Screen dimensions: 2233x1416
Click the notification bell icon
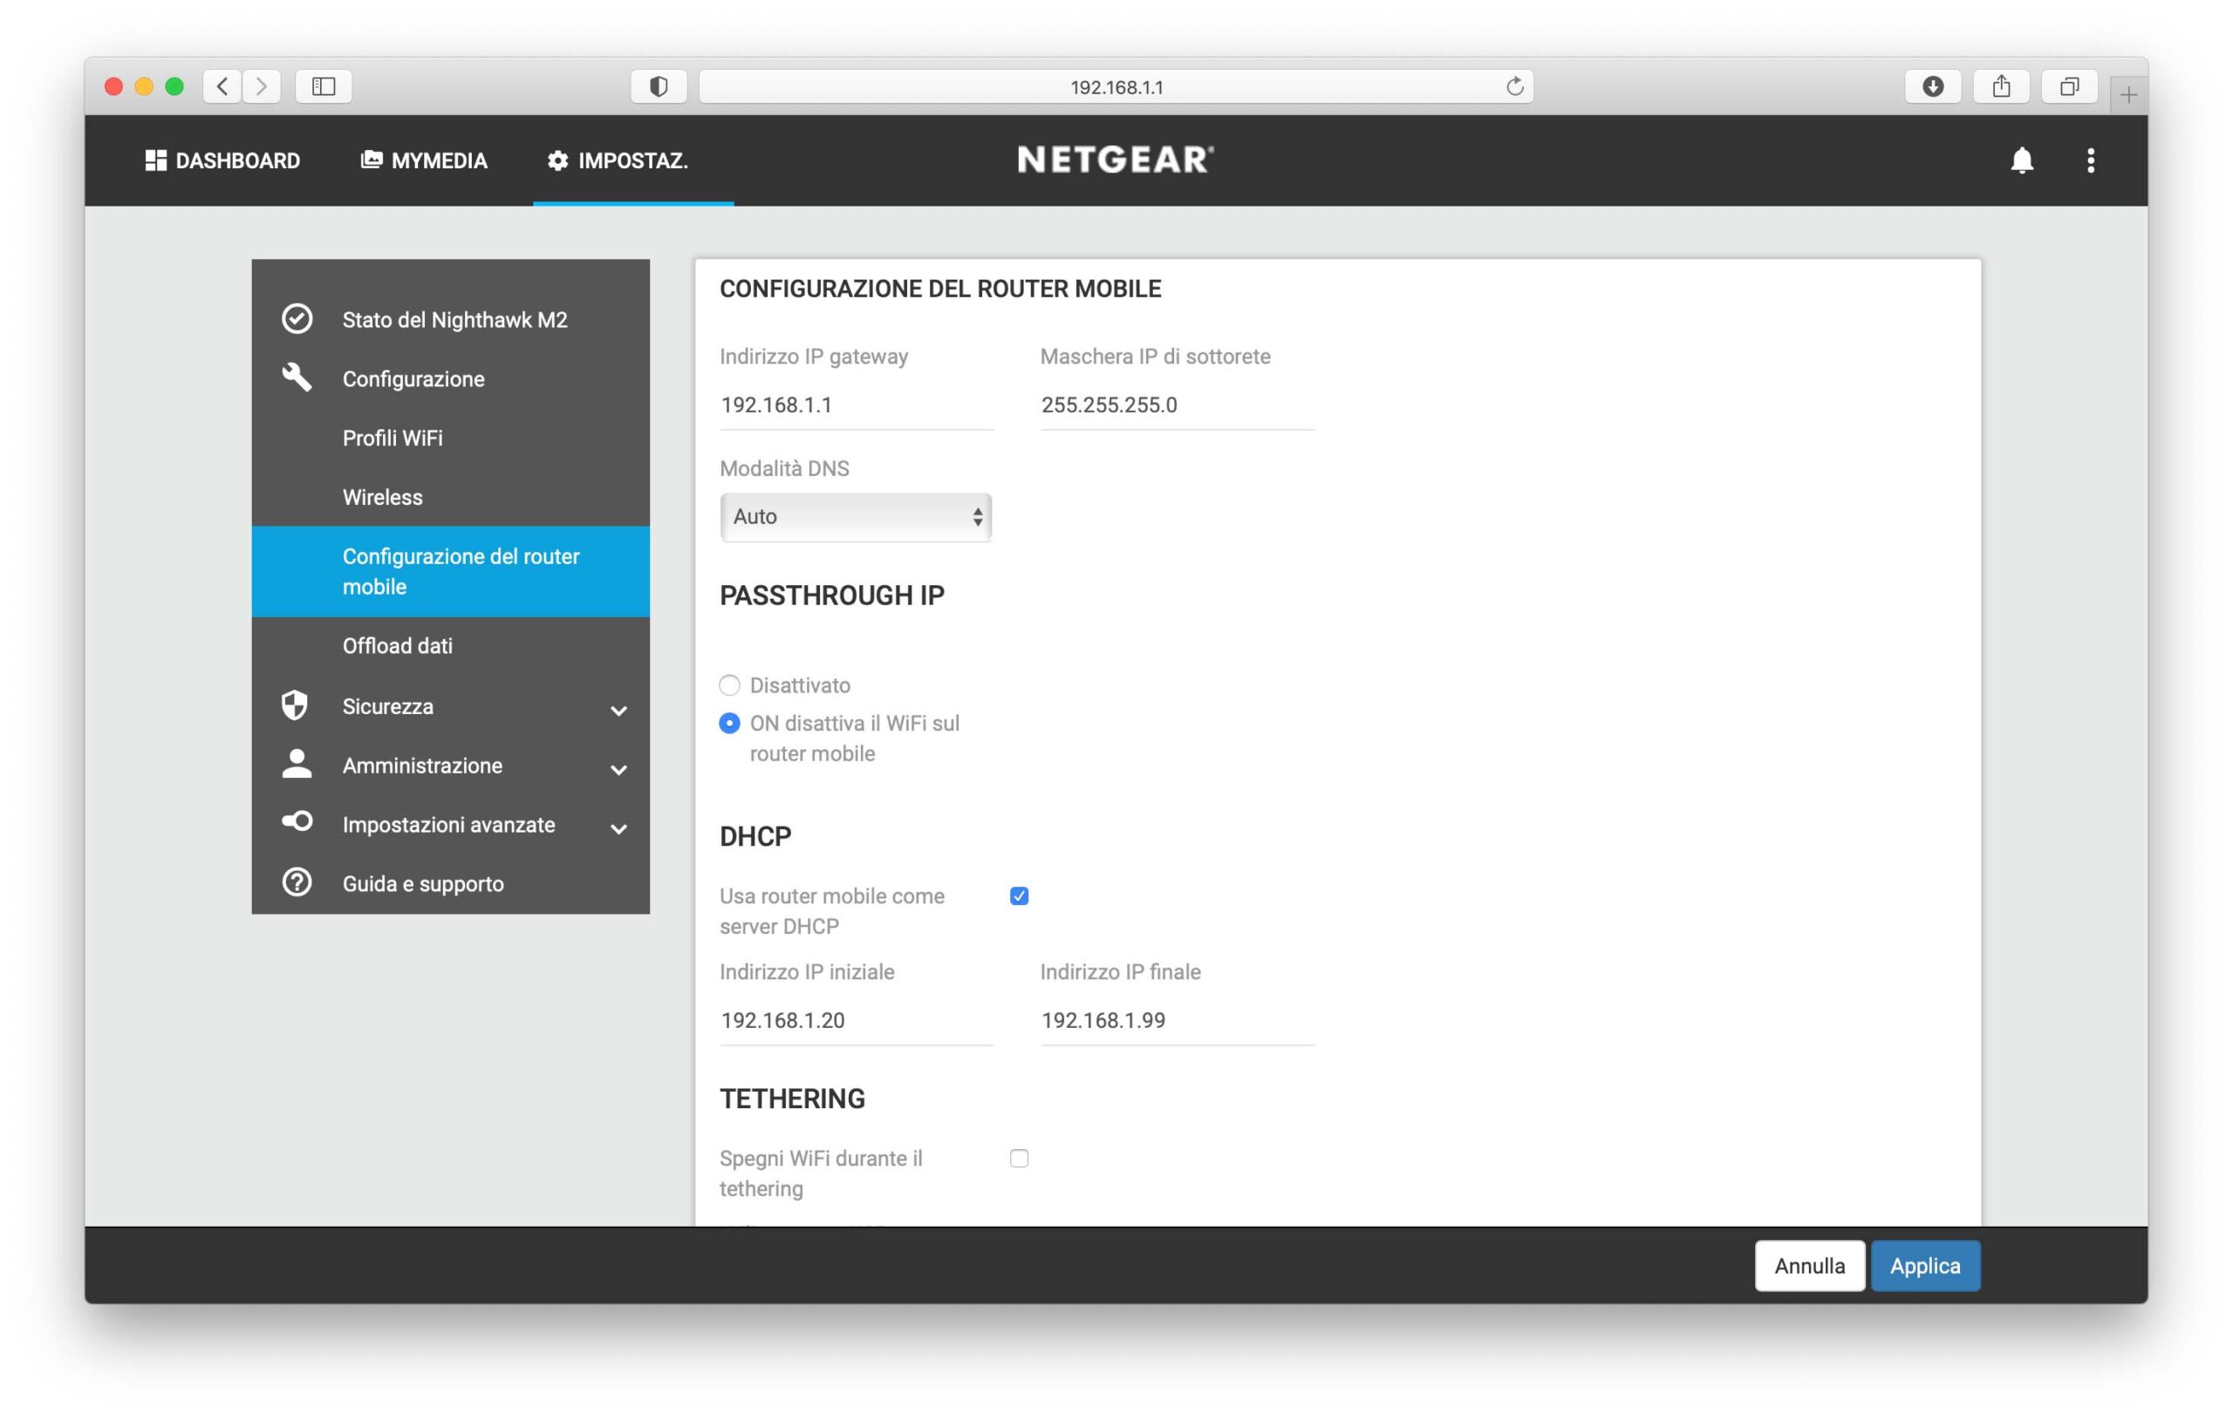tap(2022, 160)
